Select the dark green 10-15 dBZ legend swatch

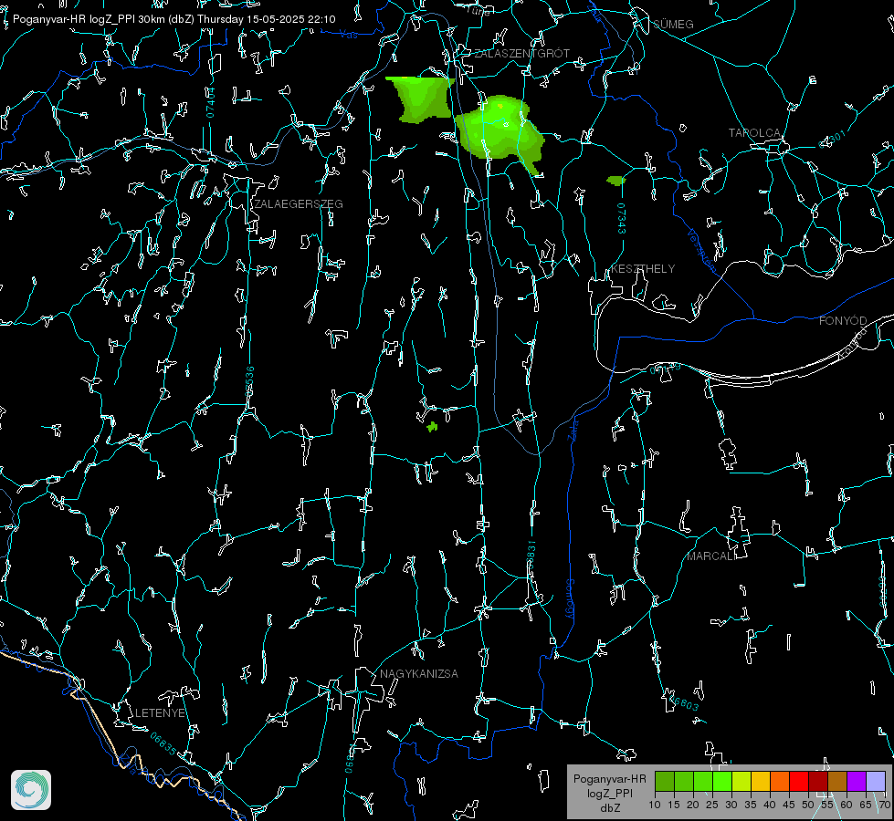[x=665, y=782]
